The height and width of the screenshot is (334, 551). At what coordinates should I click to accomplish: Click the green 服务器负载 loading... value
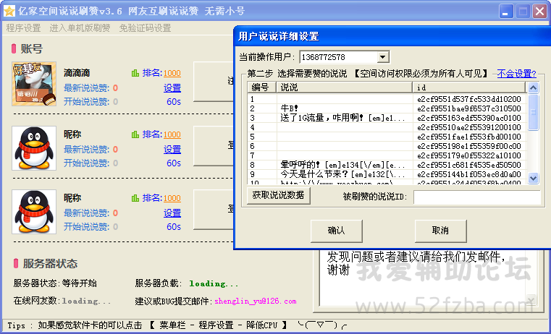point(214,283)
